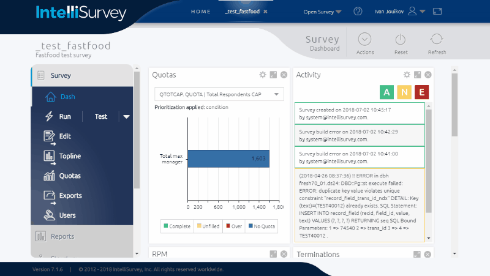Click the Activity list scrollbar thumb
This screenshot has width=490, height=276.
429,161
